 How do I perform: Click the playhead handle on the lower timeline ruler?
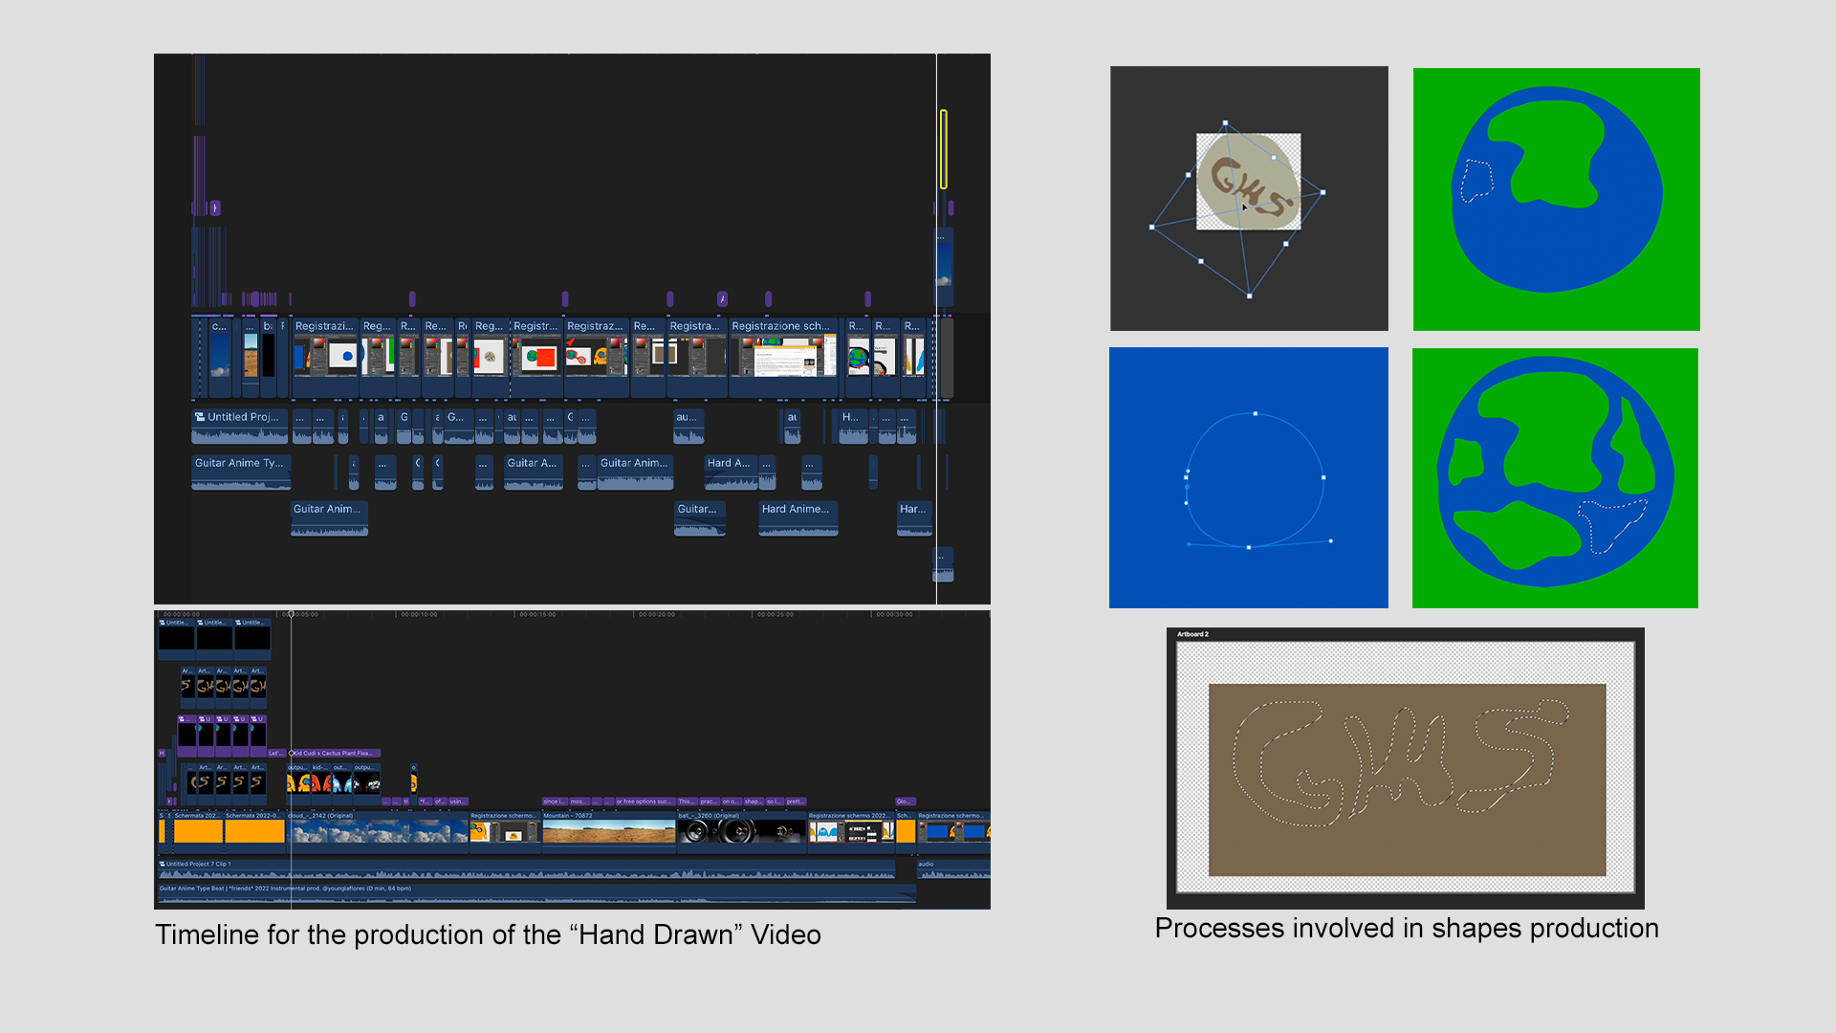coord(292,614)
